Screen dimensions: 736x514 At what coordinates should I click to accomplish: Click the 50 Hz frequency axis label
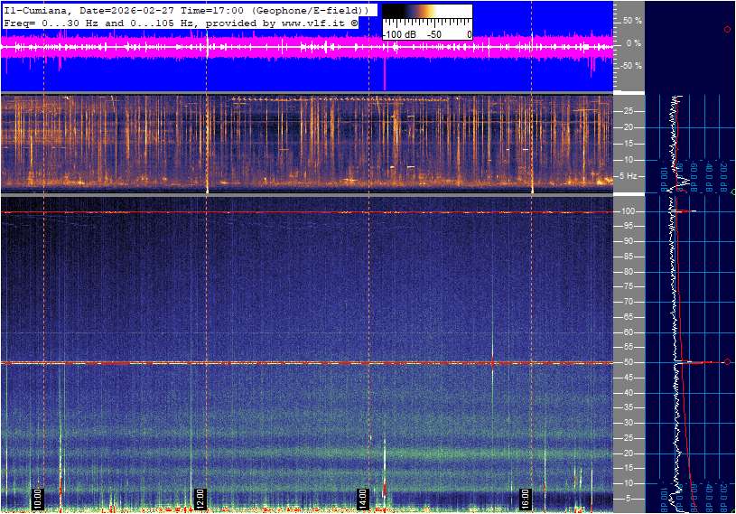631,362
